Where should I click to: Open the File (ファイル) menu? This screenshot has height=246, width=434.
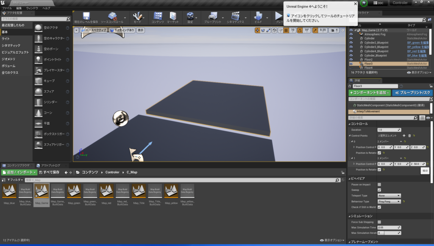(x=7, y=8)
